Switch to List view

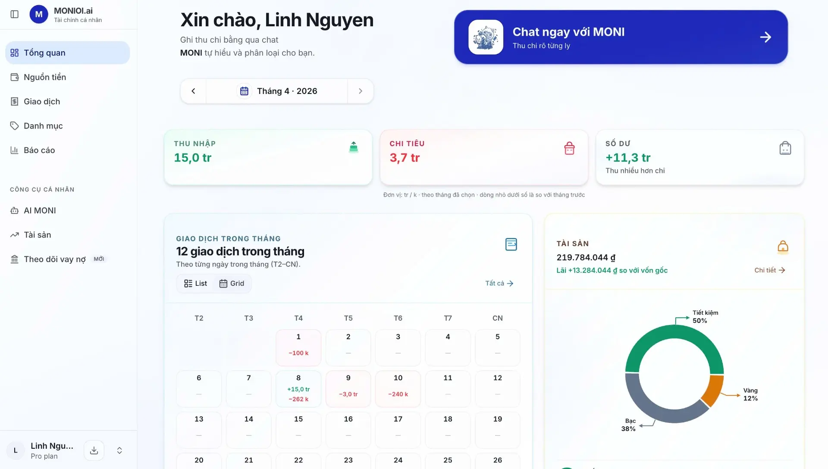coord(196,284)
